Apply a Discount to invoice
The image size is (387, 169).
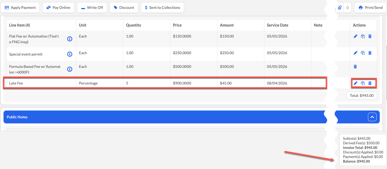pyautogui.click(x=124, y=8)
